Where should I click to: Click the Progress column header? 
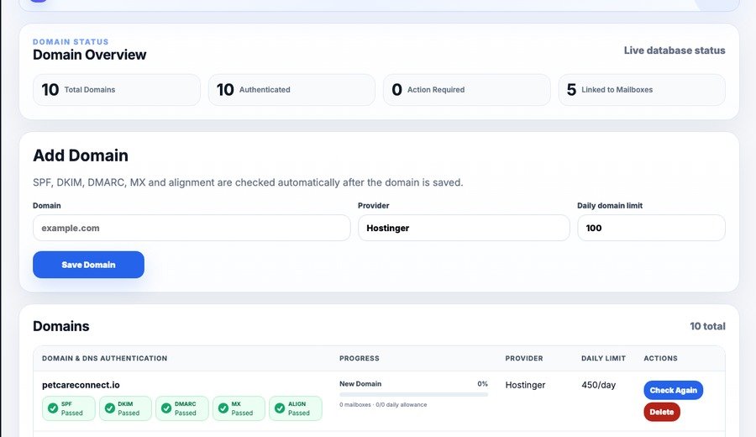[x=360, y=358]
